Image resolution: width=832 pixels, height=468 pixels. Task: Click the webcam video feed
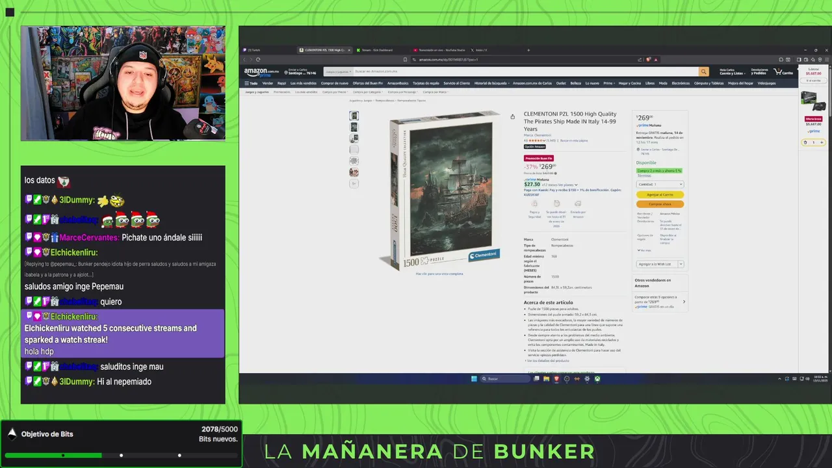[x=123, y=83]
